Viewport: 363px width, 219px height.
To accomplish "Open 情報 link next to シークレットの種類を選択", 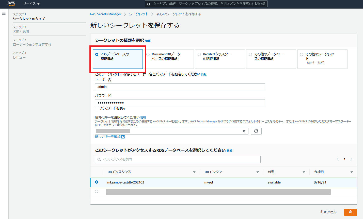I will tap(148, 41).
